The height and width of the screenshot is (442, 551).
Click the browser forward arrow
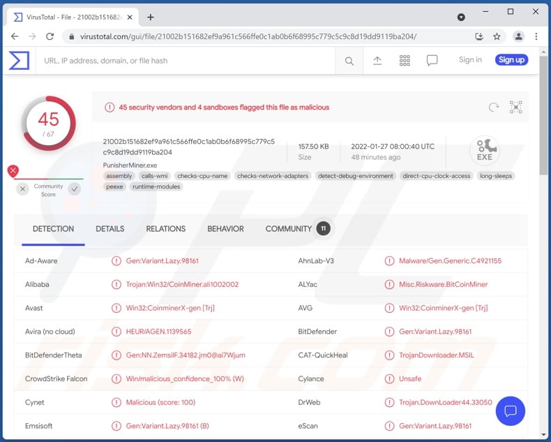[x=32, y=36]
